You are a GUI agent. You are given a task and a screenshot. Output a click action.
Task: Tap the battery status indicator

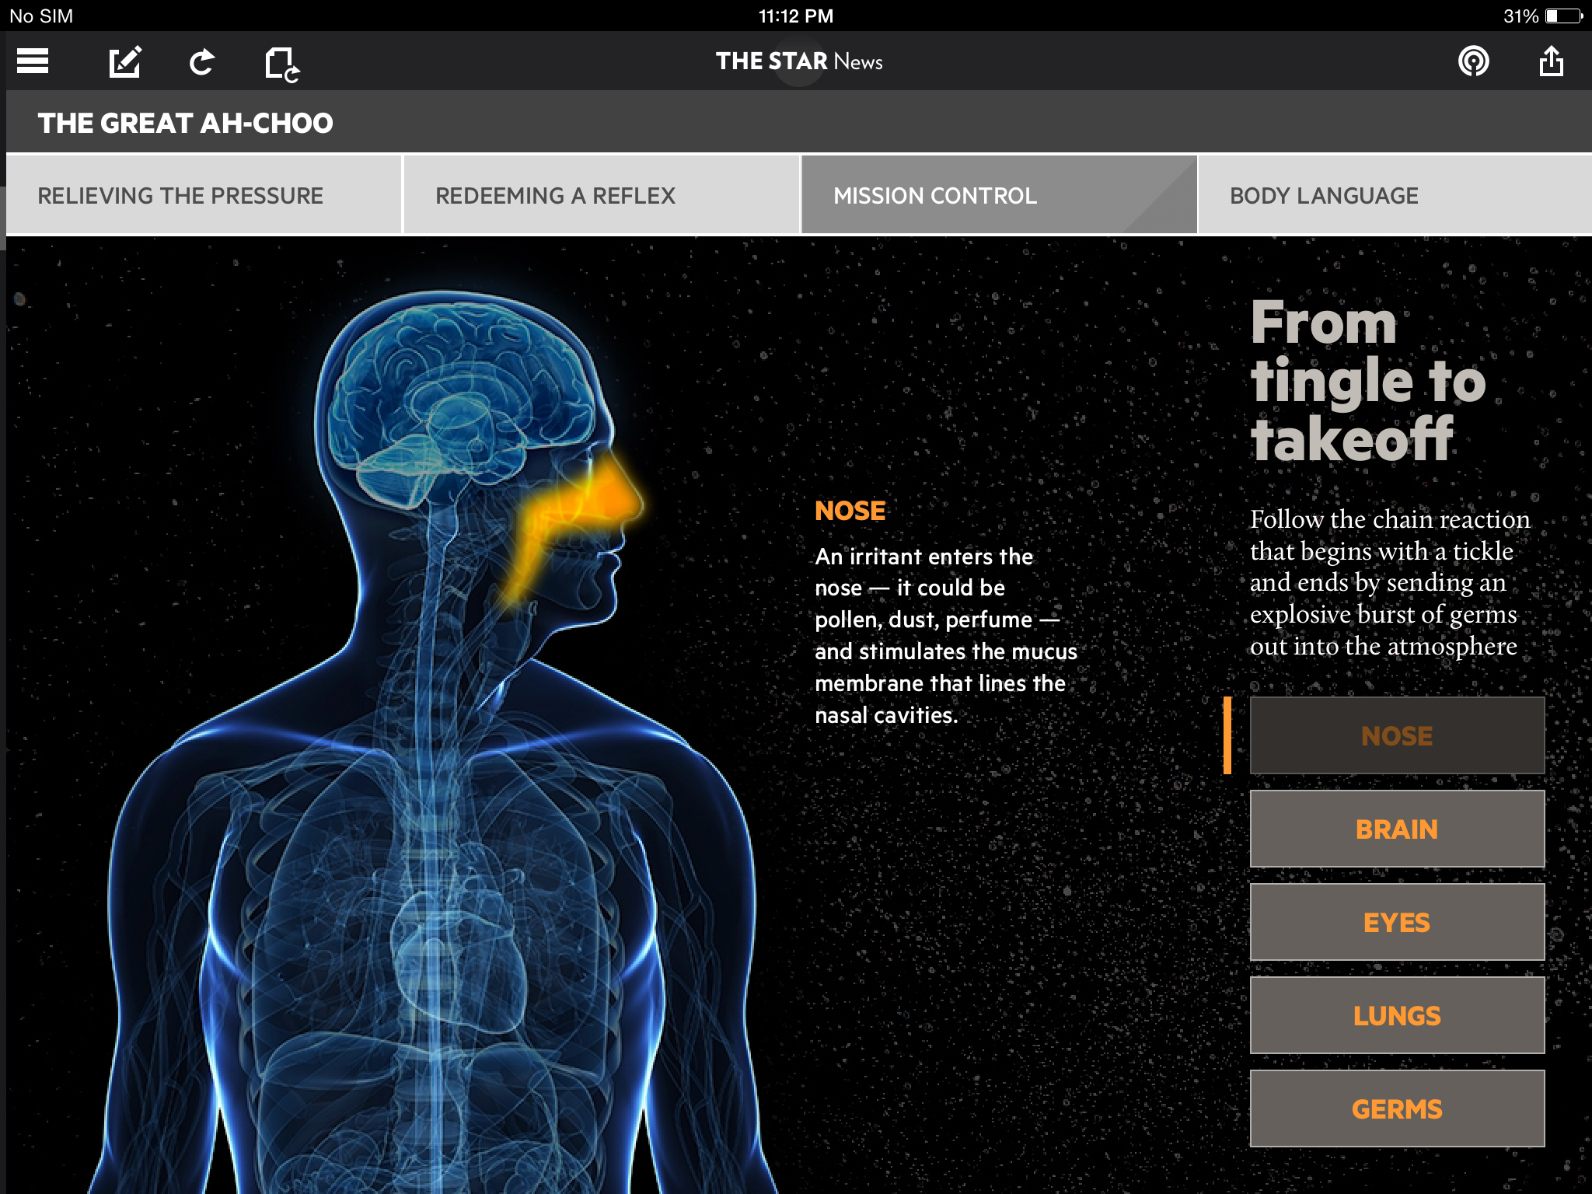tap(1562, 16)
